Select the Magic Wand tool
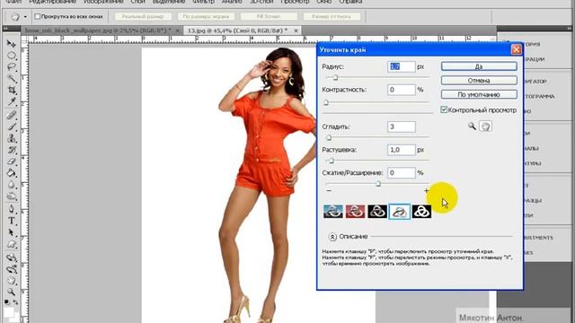This screenshot has height=323, width=575. tap(12, 78)
